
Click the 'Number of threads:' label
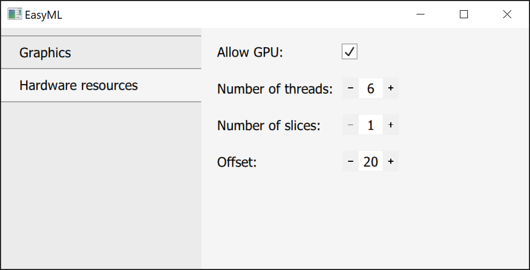pos(275,89)
